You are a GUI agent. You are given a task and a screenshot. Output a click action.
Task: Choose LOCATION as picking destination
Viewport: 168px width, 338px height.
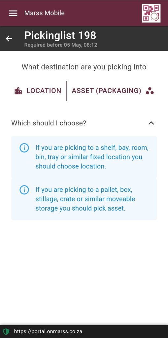(x=38, y=91)
